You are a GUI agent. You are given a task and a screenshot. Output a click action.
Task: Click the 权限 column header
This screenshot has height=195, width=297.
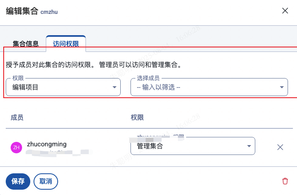[x=137, y=118]
